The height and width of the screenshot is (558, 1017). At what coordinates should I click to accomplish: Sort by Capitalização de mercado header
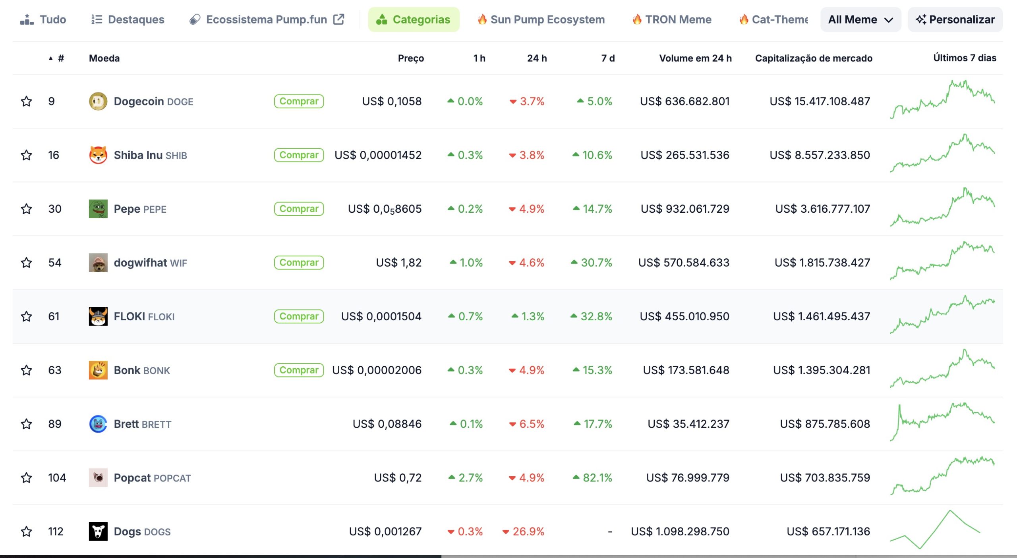click(814, 58)
